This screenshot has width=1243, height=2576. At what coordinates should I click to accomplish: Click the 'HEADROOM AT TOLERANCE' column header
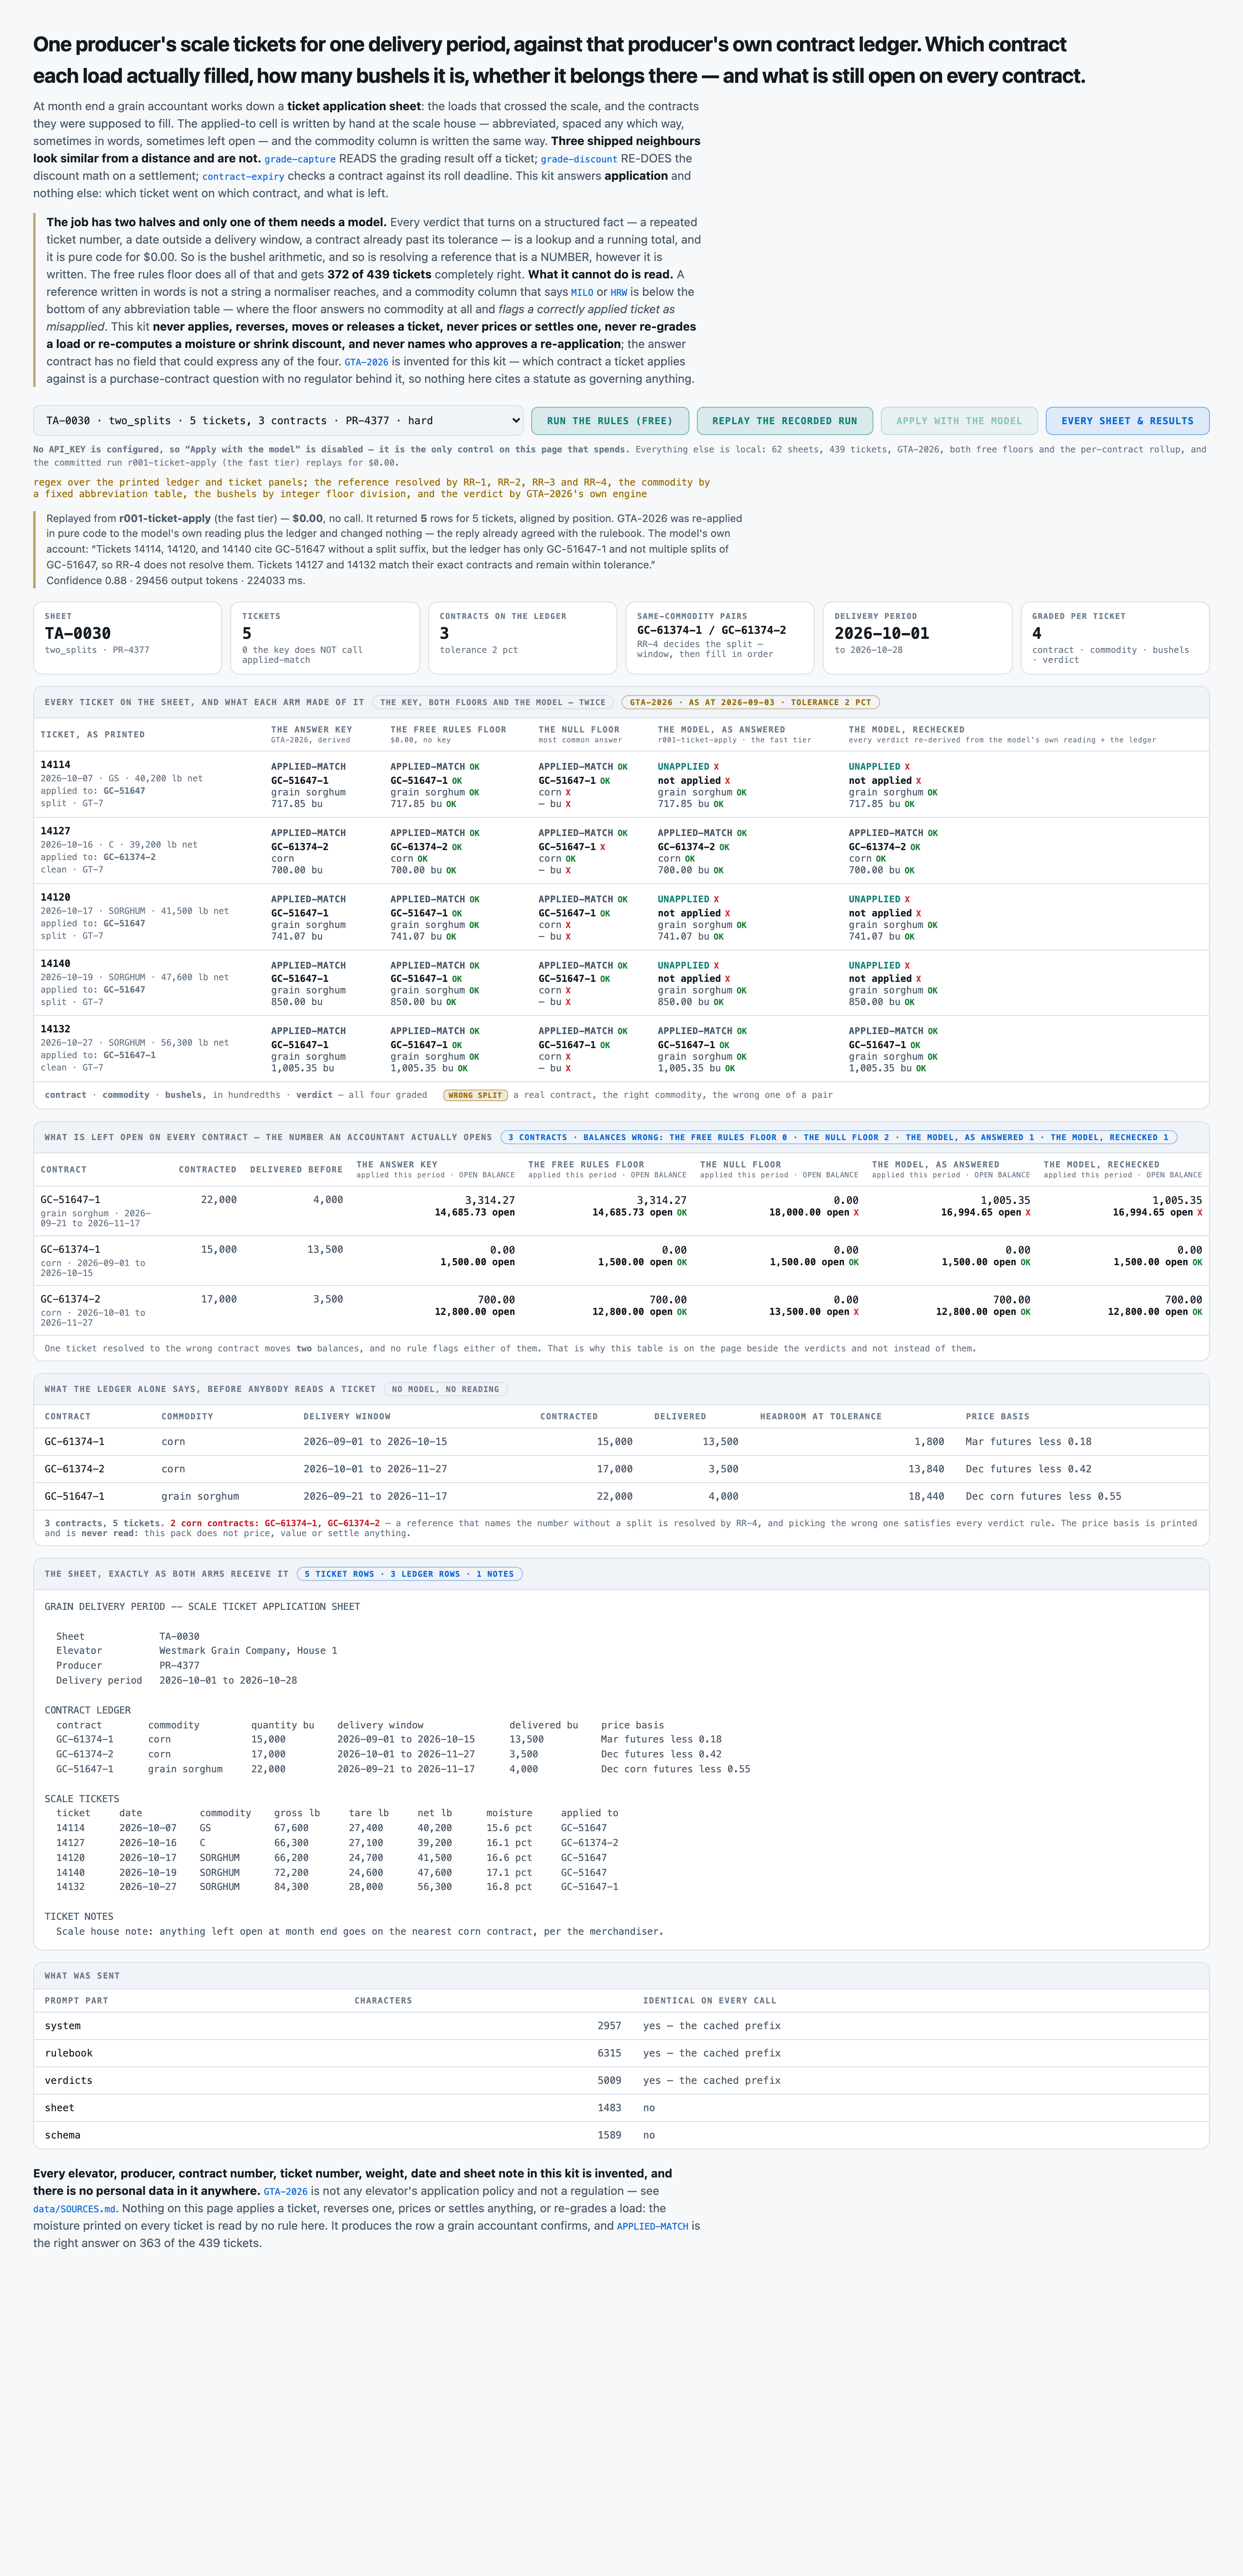[820, 1417]
